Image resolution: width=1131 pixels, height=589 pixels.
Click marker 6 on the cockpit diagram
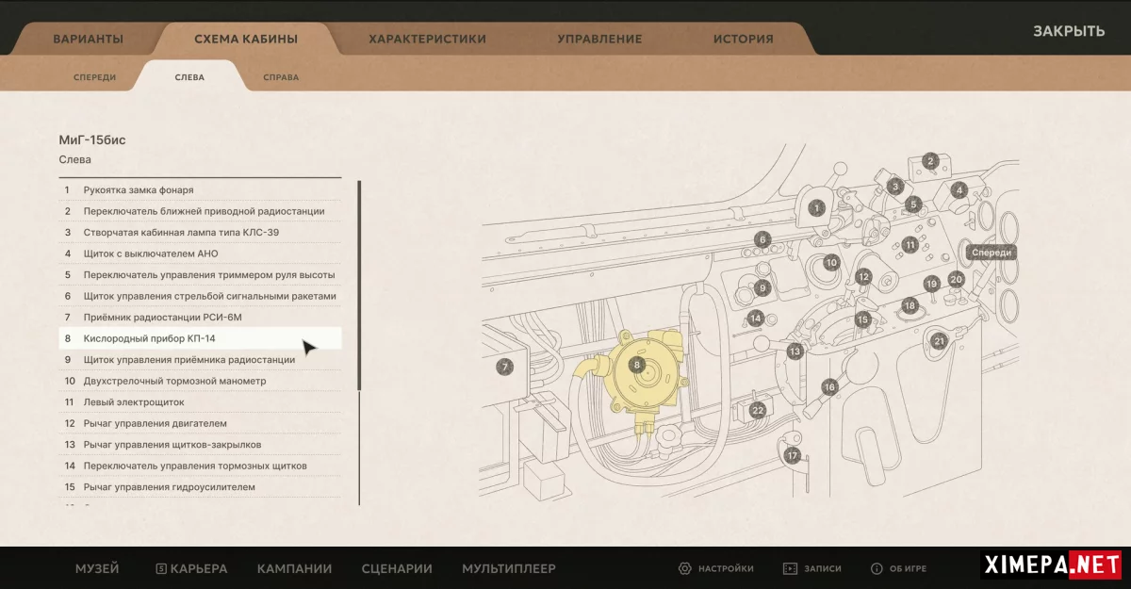763,239
